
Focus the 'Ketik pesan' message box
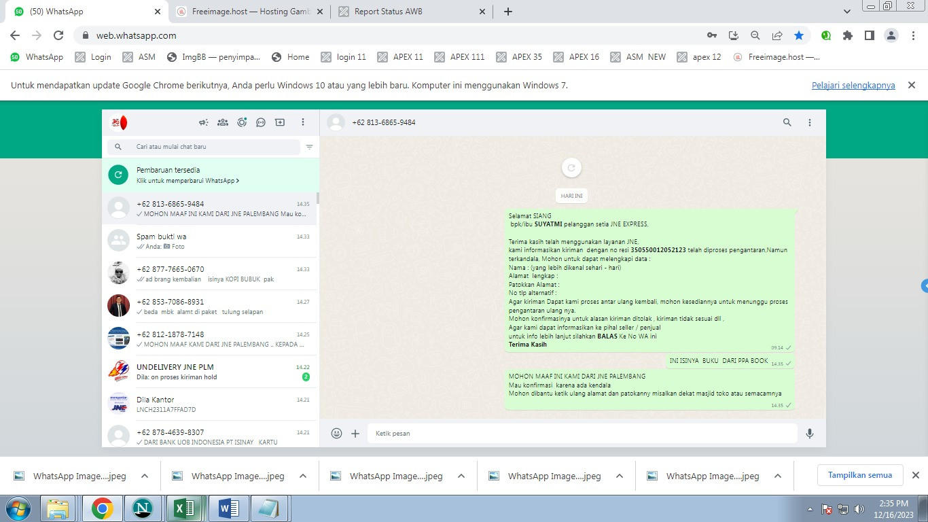pos(582,433)
